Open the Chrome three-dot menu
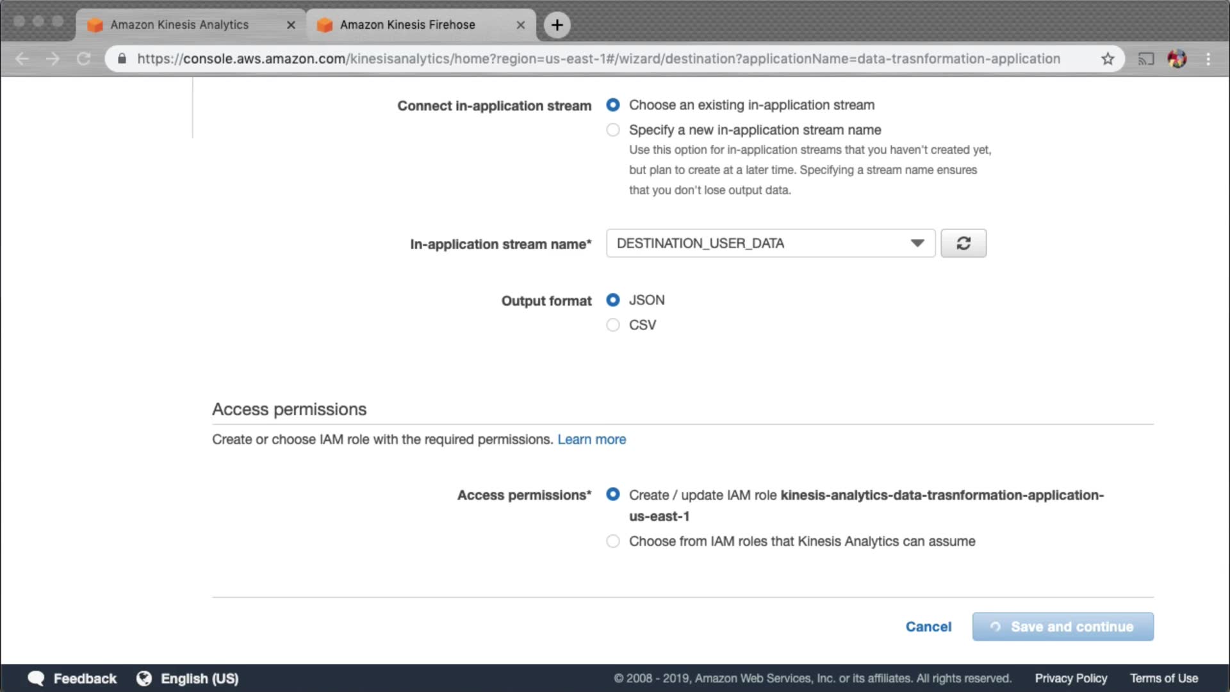 pyautogui.click(x=1208, y=59)
